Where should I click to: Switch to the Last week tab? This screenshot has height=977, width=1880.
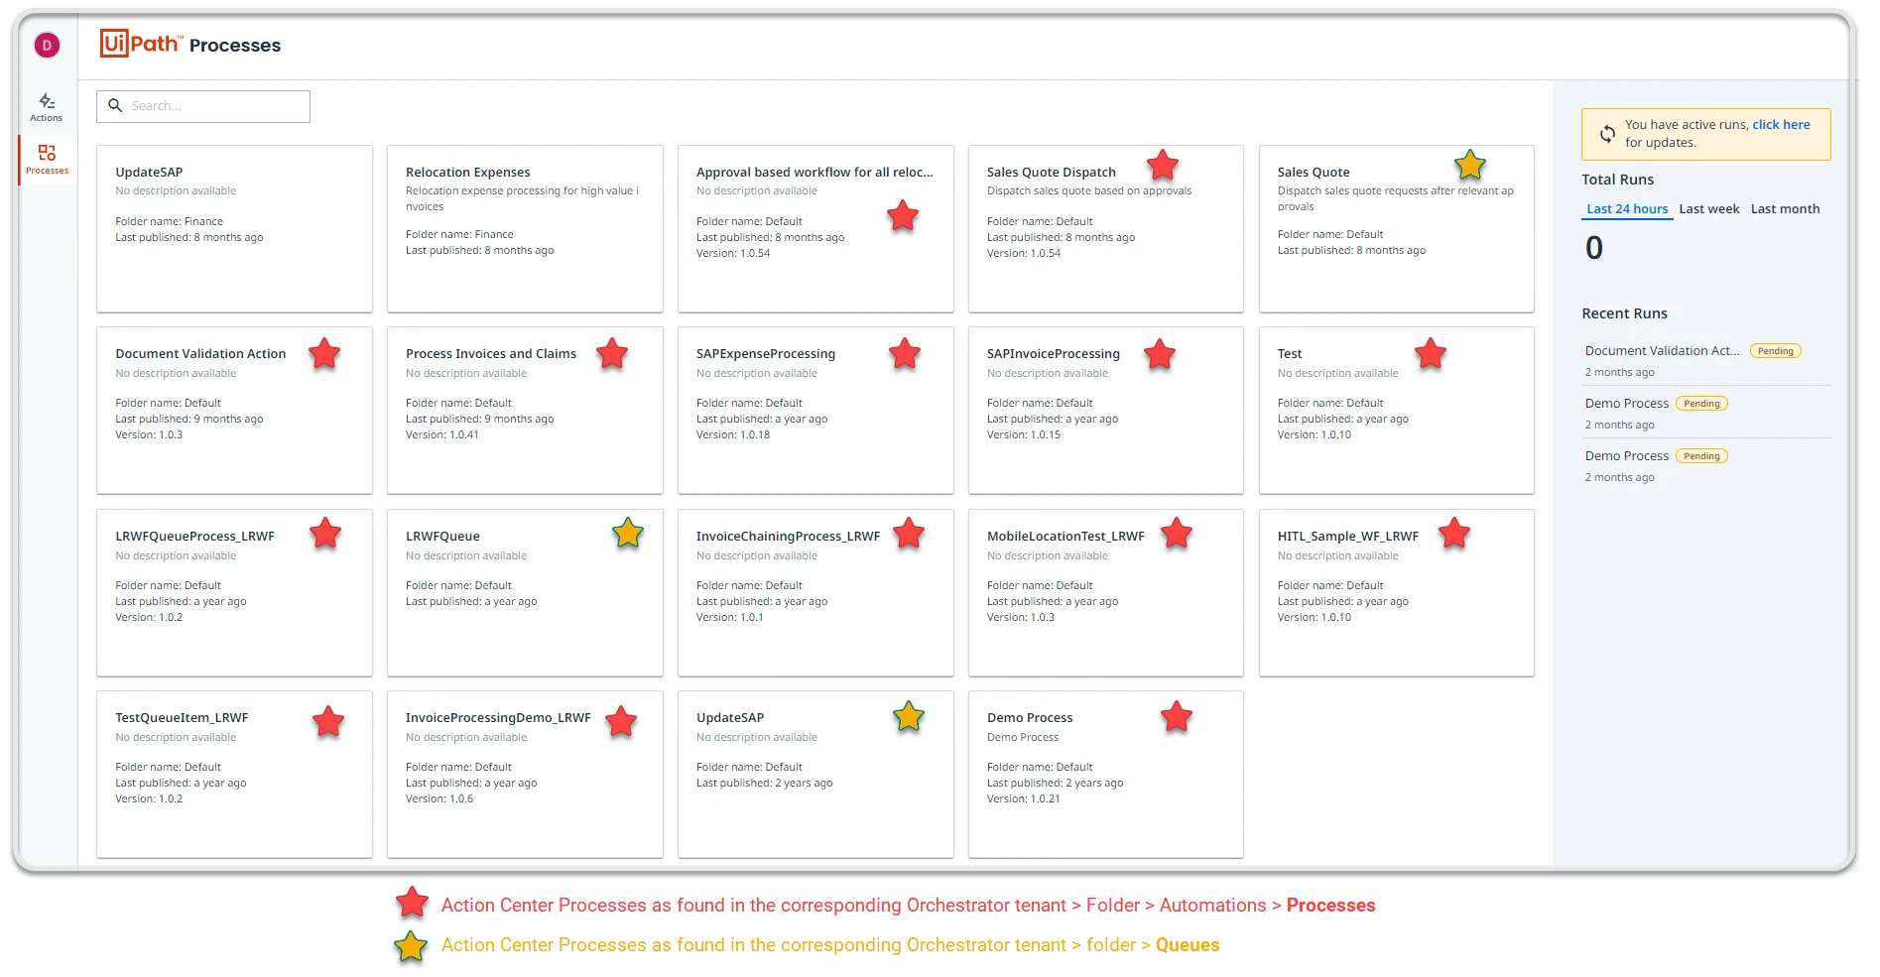[x=1708, y=209]
